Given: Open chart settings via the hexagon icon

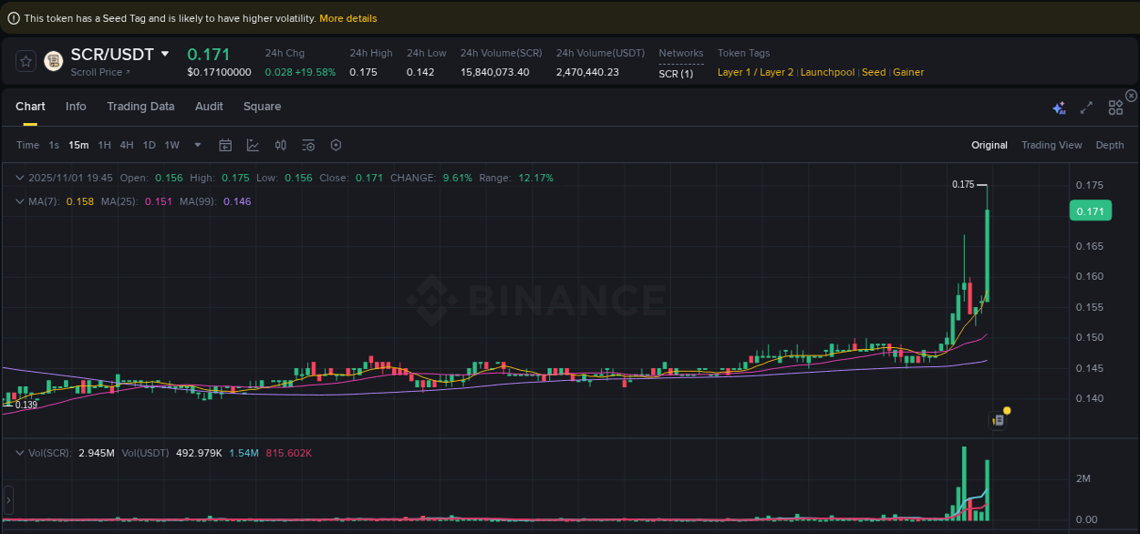Looking at the screenshot, I should (x=336, y=145).
